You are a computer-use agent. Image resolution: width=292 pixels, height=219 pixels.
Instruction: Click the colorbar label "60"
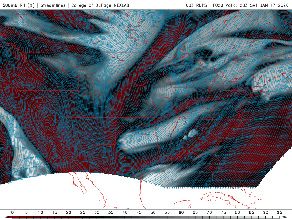[181, 212]
